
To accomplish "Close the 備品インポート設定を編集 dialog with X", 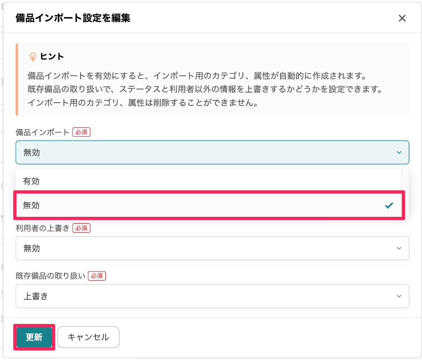I will pyautogui.click(x=402, y=18).
